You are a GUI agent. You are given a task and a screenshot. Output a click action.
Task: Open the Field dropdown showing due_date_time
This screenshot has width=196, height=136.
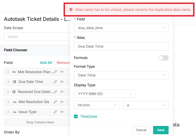121,28
